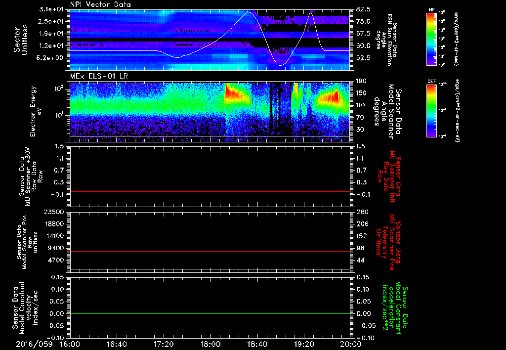The height and width of the screenshot is (350, 506).
Task: Click the 60.0 sun elevation axis value
Action: tap(363, 46)
